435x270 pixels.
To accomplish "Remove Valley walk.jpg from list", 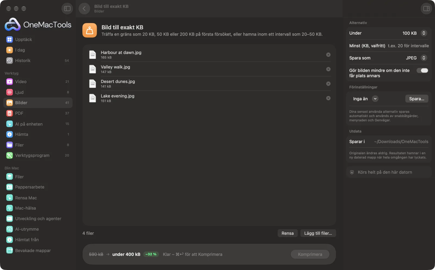I will pos(328,69).
